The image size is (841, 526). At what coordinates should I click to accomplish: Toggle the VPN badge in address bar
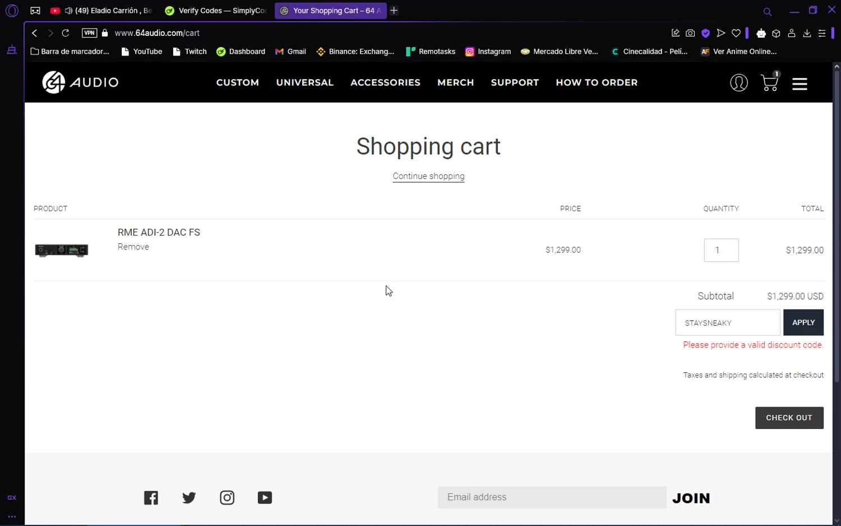point(89,33)
